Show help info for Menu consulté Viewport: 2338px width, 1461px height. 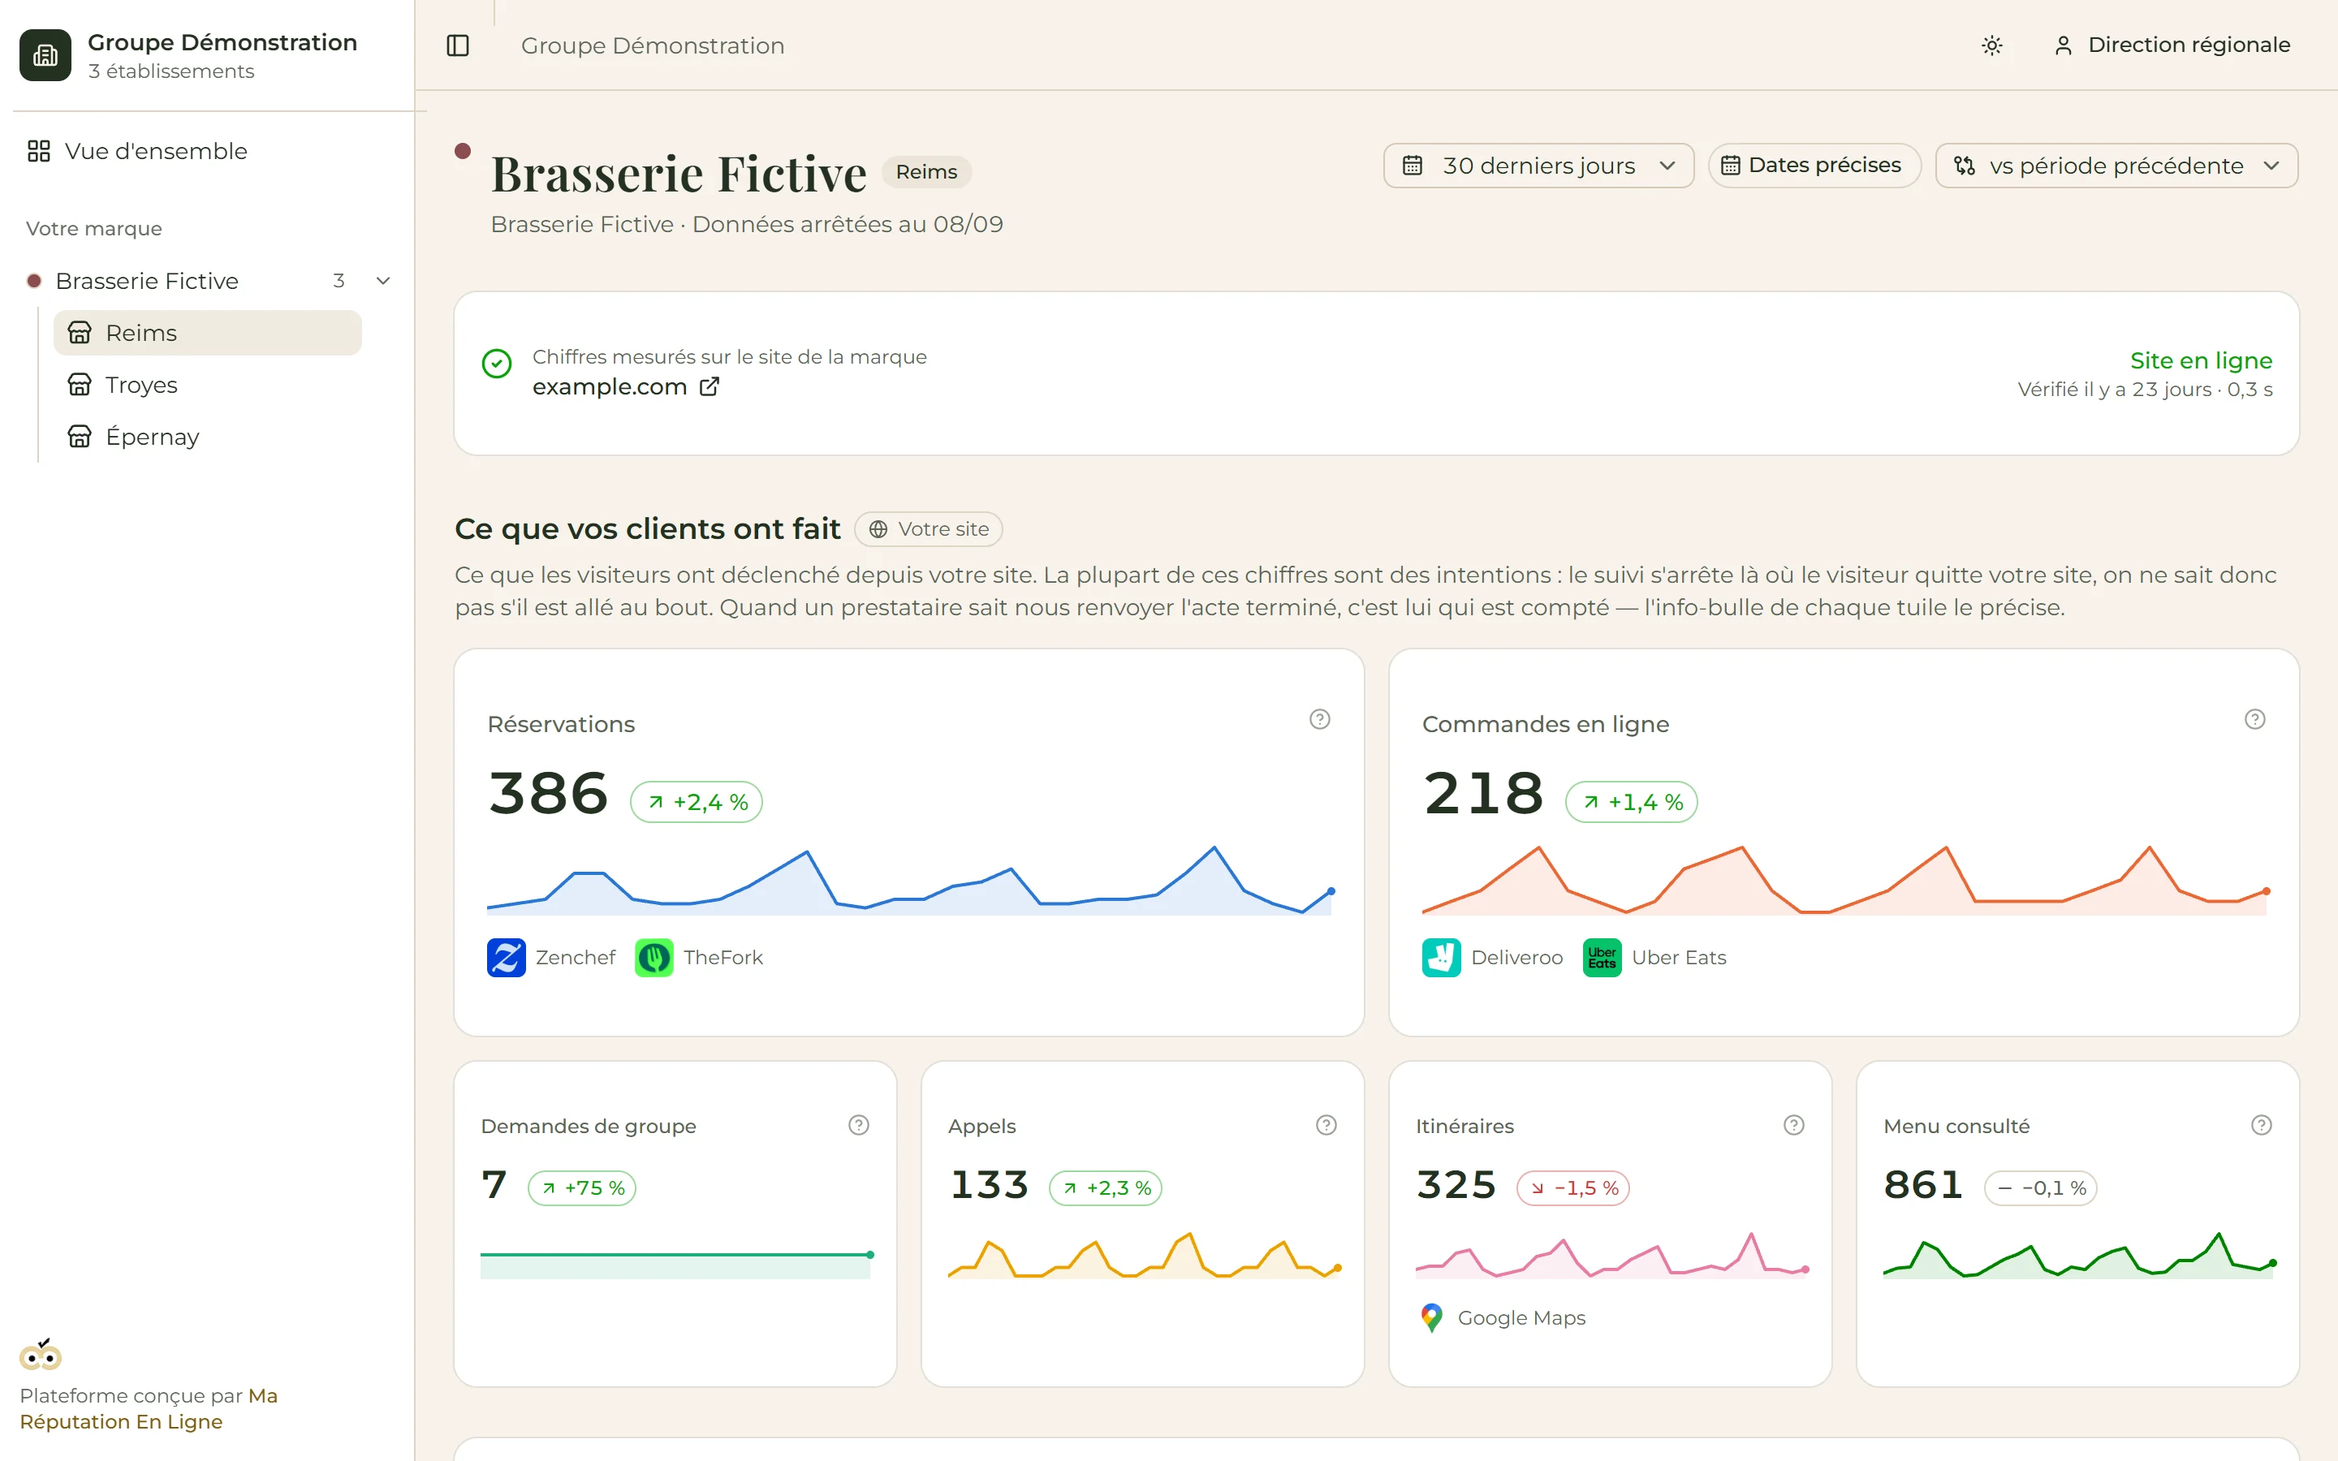pos(2262,1126)
